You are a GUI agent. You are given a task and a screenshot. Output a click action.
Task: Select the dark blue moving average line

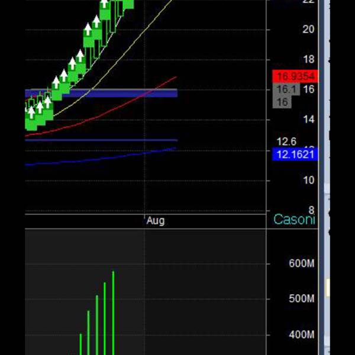click(x=101, y=159)
